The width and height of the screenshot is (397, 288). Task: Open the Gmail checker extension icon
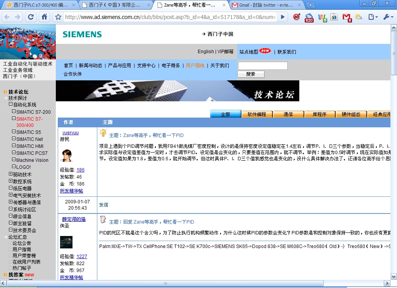(347, 17)
